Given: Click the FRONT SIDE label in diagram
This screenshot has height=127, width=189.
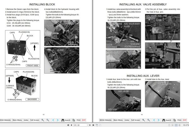Looking at the screenshot, I should click(32, 65).
